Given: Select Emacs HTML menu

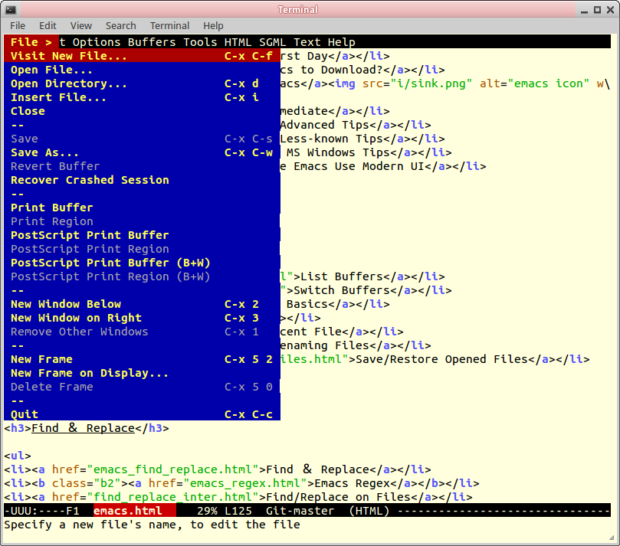Looking at the screenshot, I should (x=238, y=42).
